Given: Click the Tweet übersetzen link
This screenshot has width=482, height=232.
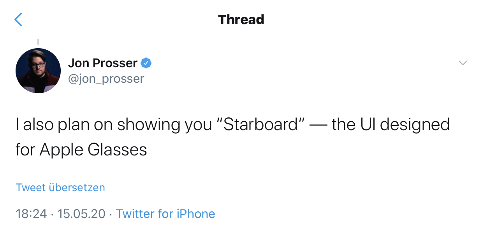Looking at the screenshot, I should pos(60,188).
